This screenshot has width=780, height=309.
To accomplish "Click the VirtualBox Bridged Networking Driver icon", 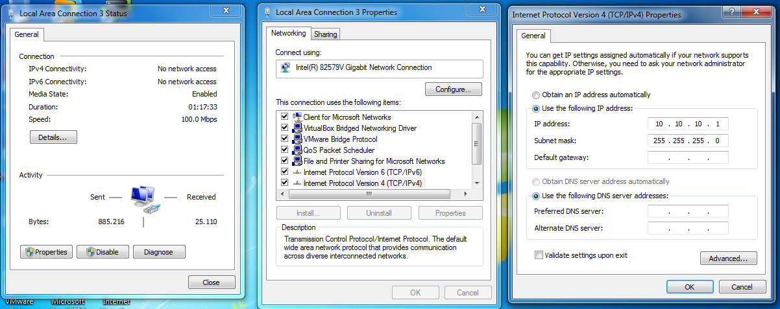I will 297,128.
